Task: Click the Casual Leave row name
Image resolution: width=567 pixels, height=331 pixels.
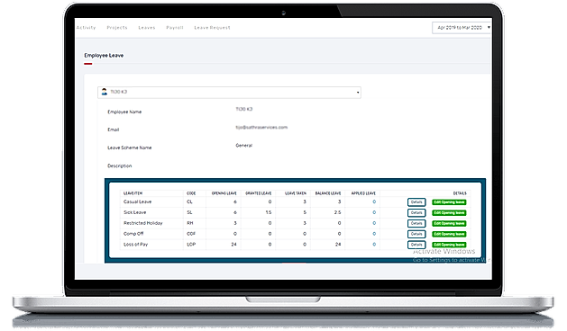Action: tap(137, 201)
